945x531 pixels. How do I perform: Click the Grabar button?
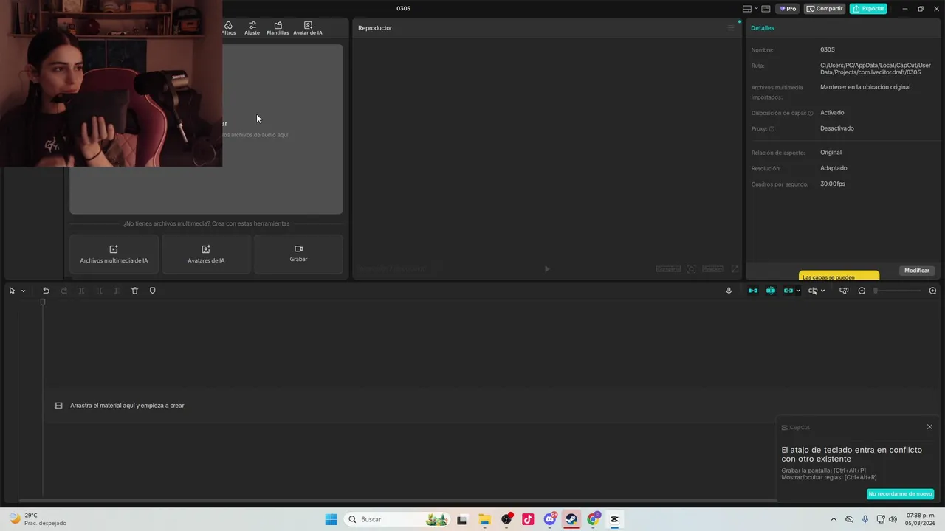[x=298, y=254]
